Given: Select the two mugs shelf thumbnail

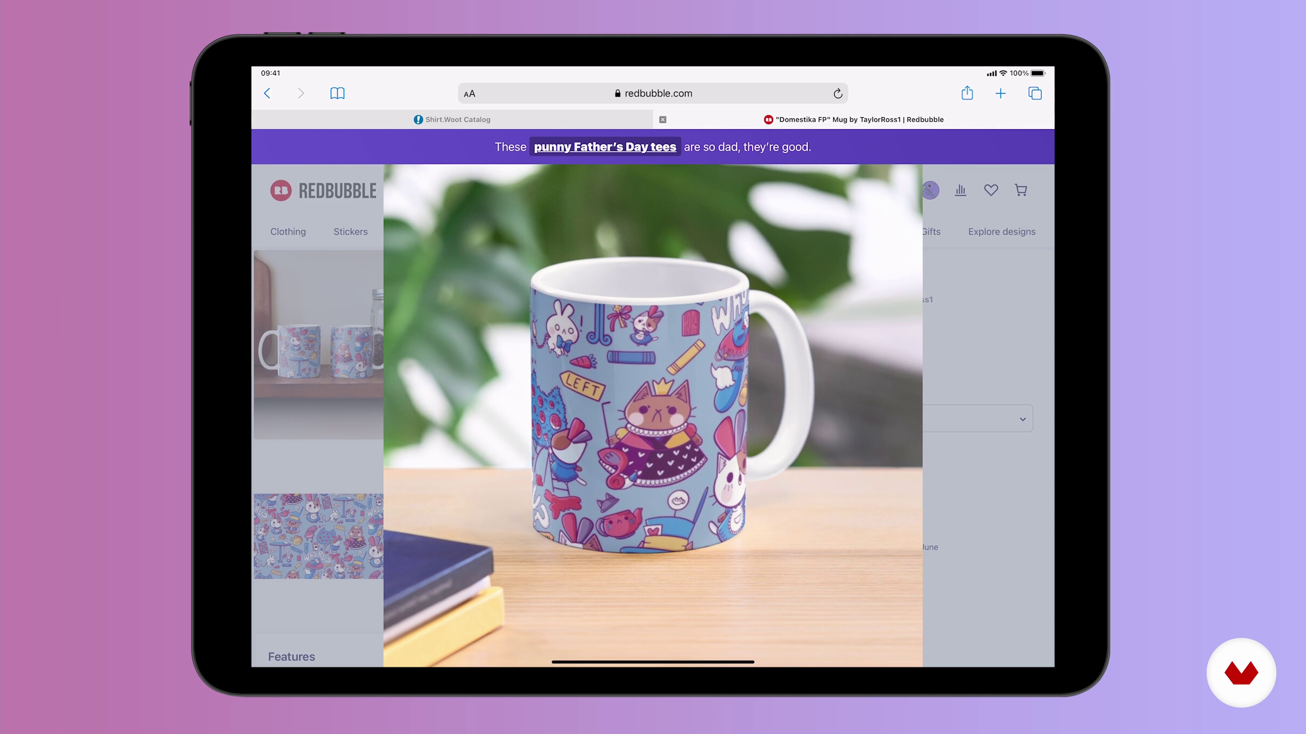Looking at the screenshot, I should [x=318, y=345].
